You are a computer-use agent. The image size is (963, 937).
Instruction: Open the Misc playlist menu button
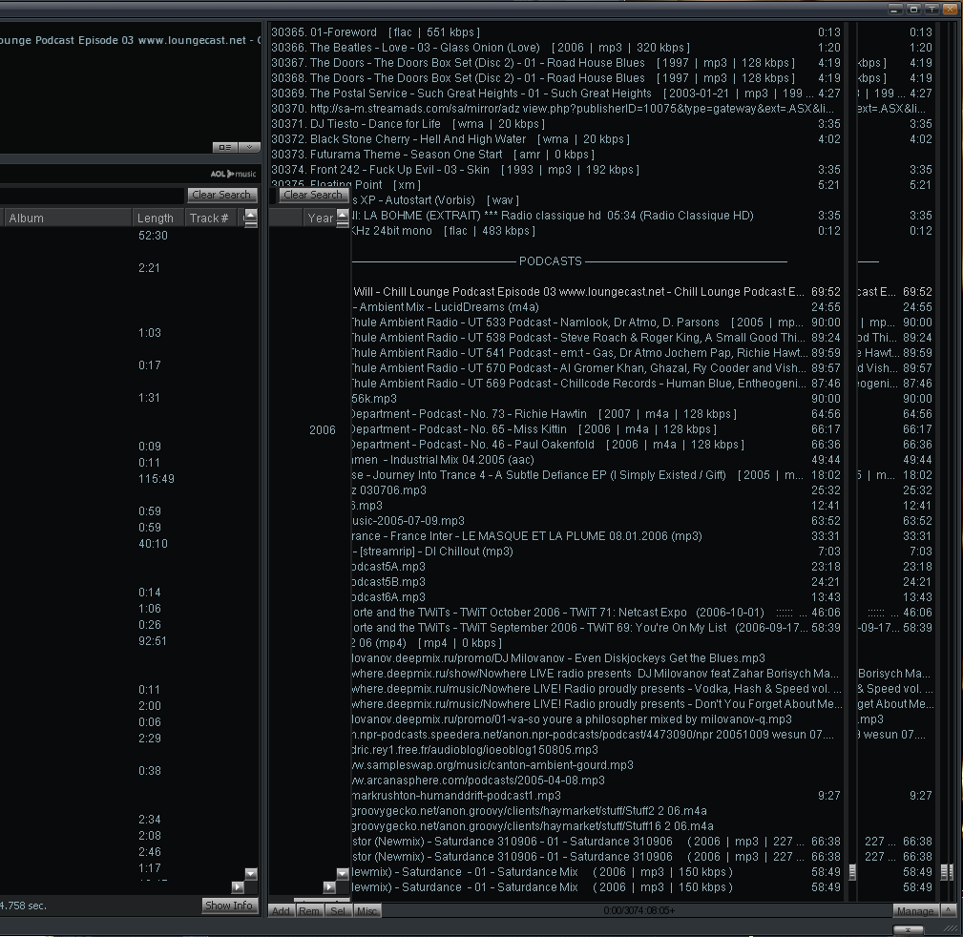366,911
